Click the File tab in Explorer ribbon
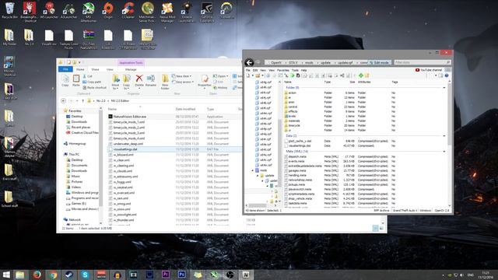Viewport: 498px width, 280px height. [x=65, y=69]
